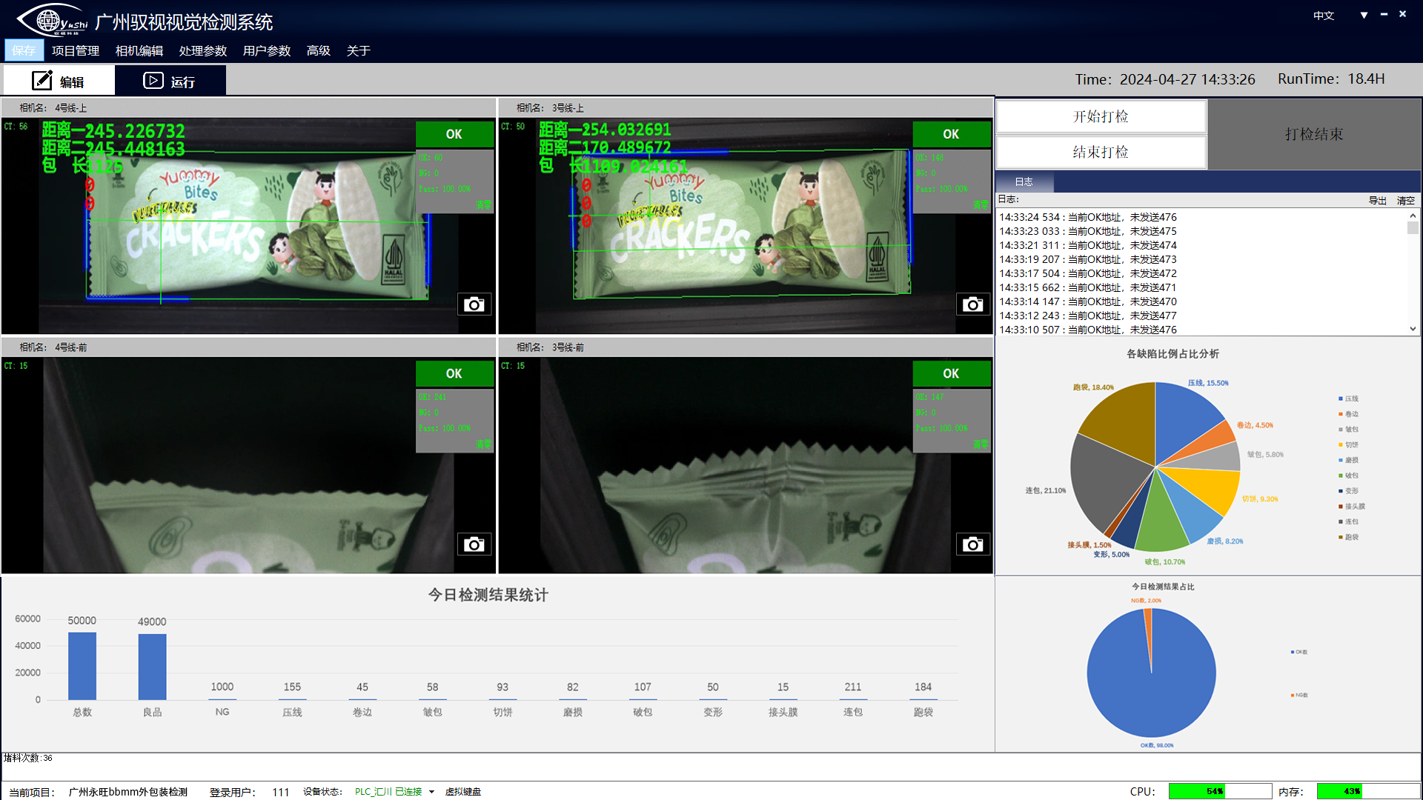Viewport: 1423px width, 800px height.
Task: Expand the 中文 language dropdown arrow
Action: [x=1364, y=15]
